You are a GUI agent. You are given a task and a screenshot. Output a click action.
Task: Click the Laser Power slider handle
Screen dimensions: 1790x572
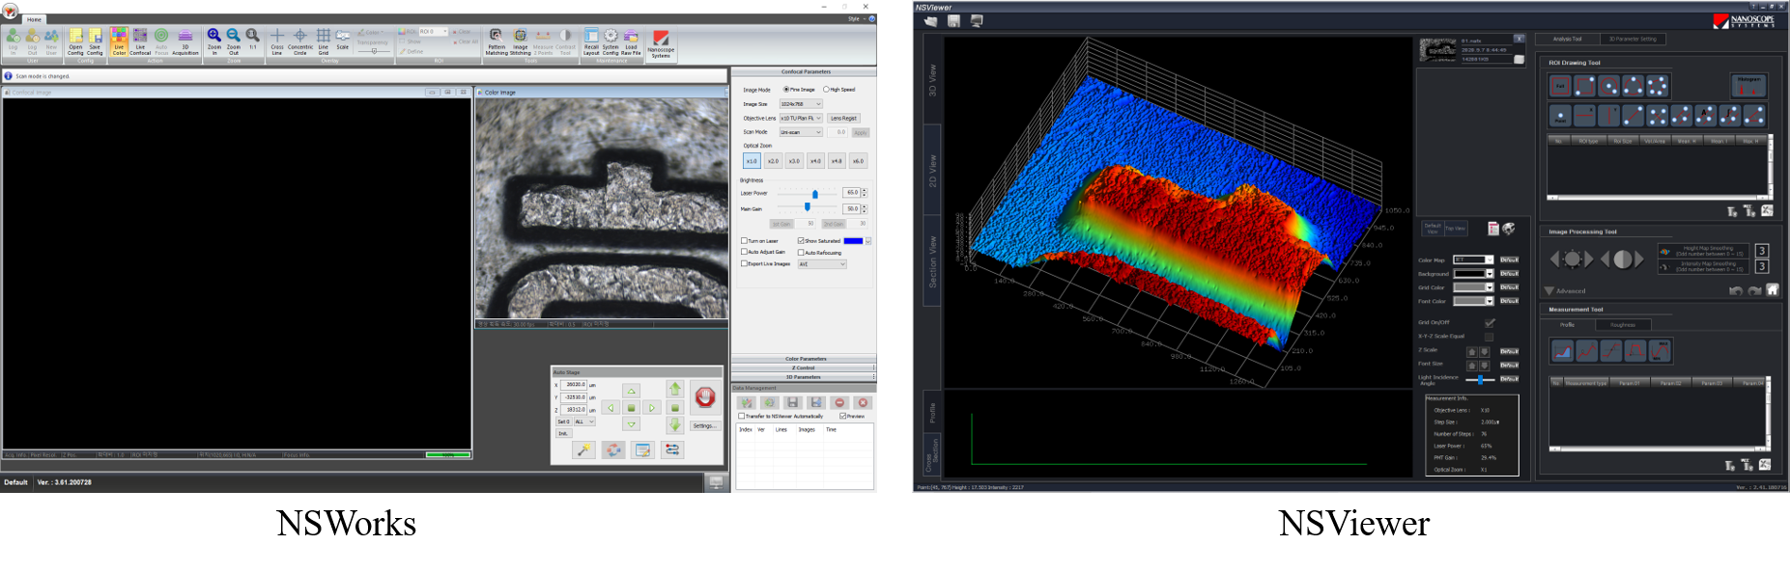(814, 194)
